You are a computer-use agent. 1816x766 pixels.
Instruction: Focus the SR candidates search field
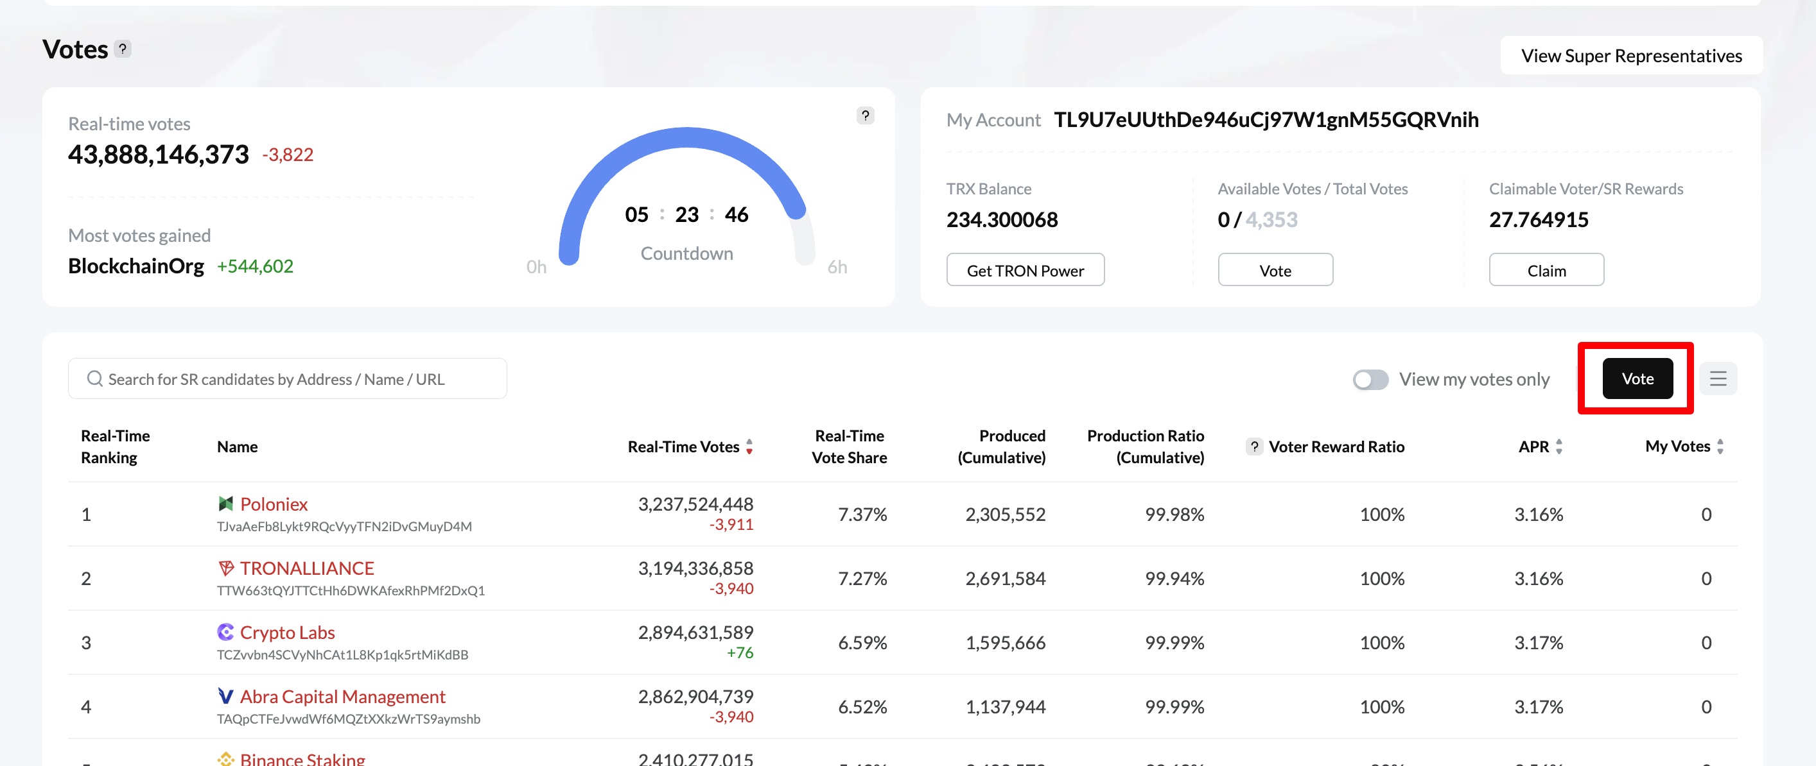[x=287, y=379]
